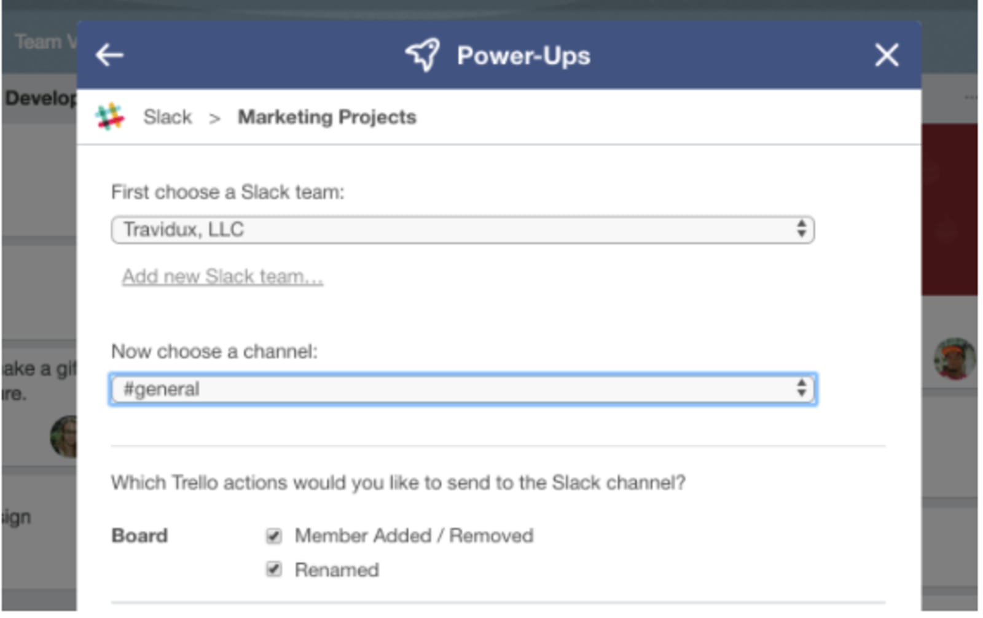Uncheck Member Added / Removed checkbox

[274, 536]
